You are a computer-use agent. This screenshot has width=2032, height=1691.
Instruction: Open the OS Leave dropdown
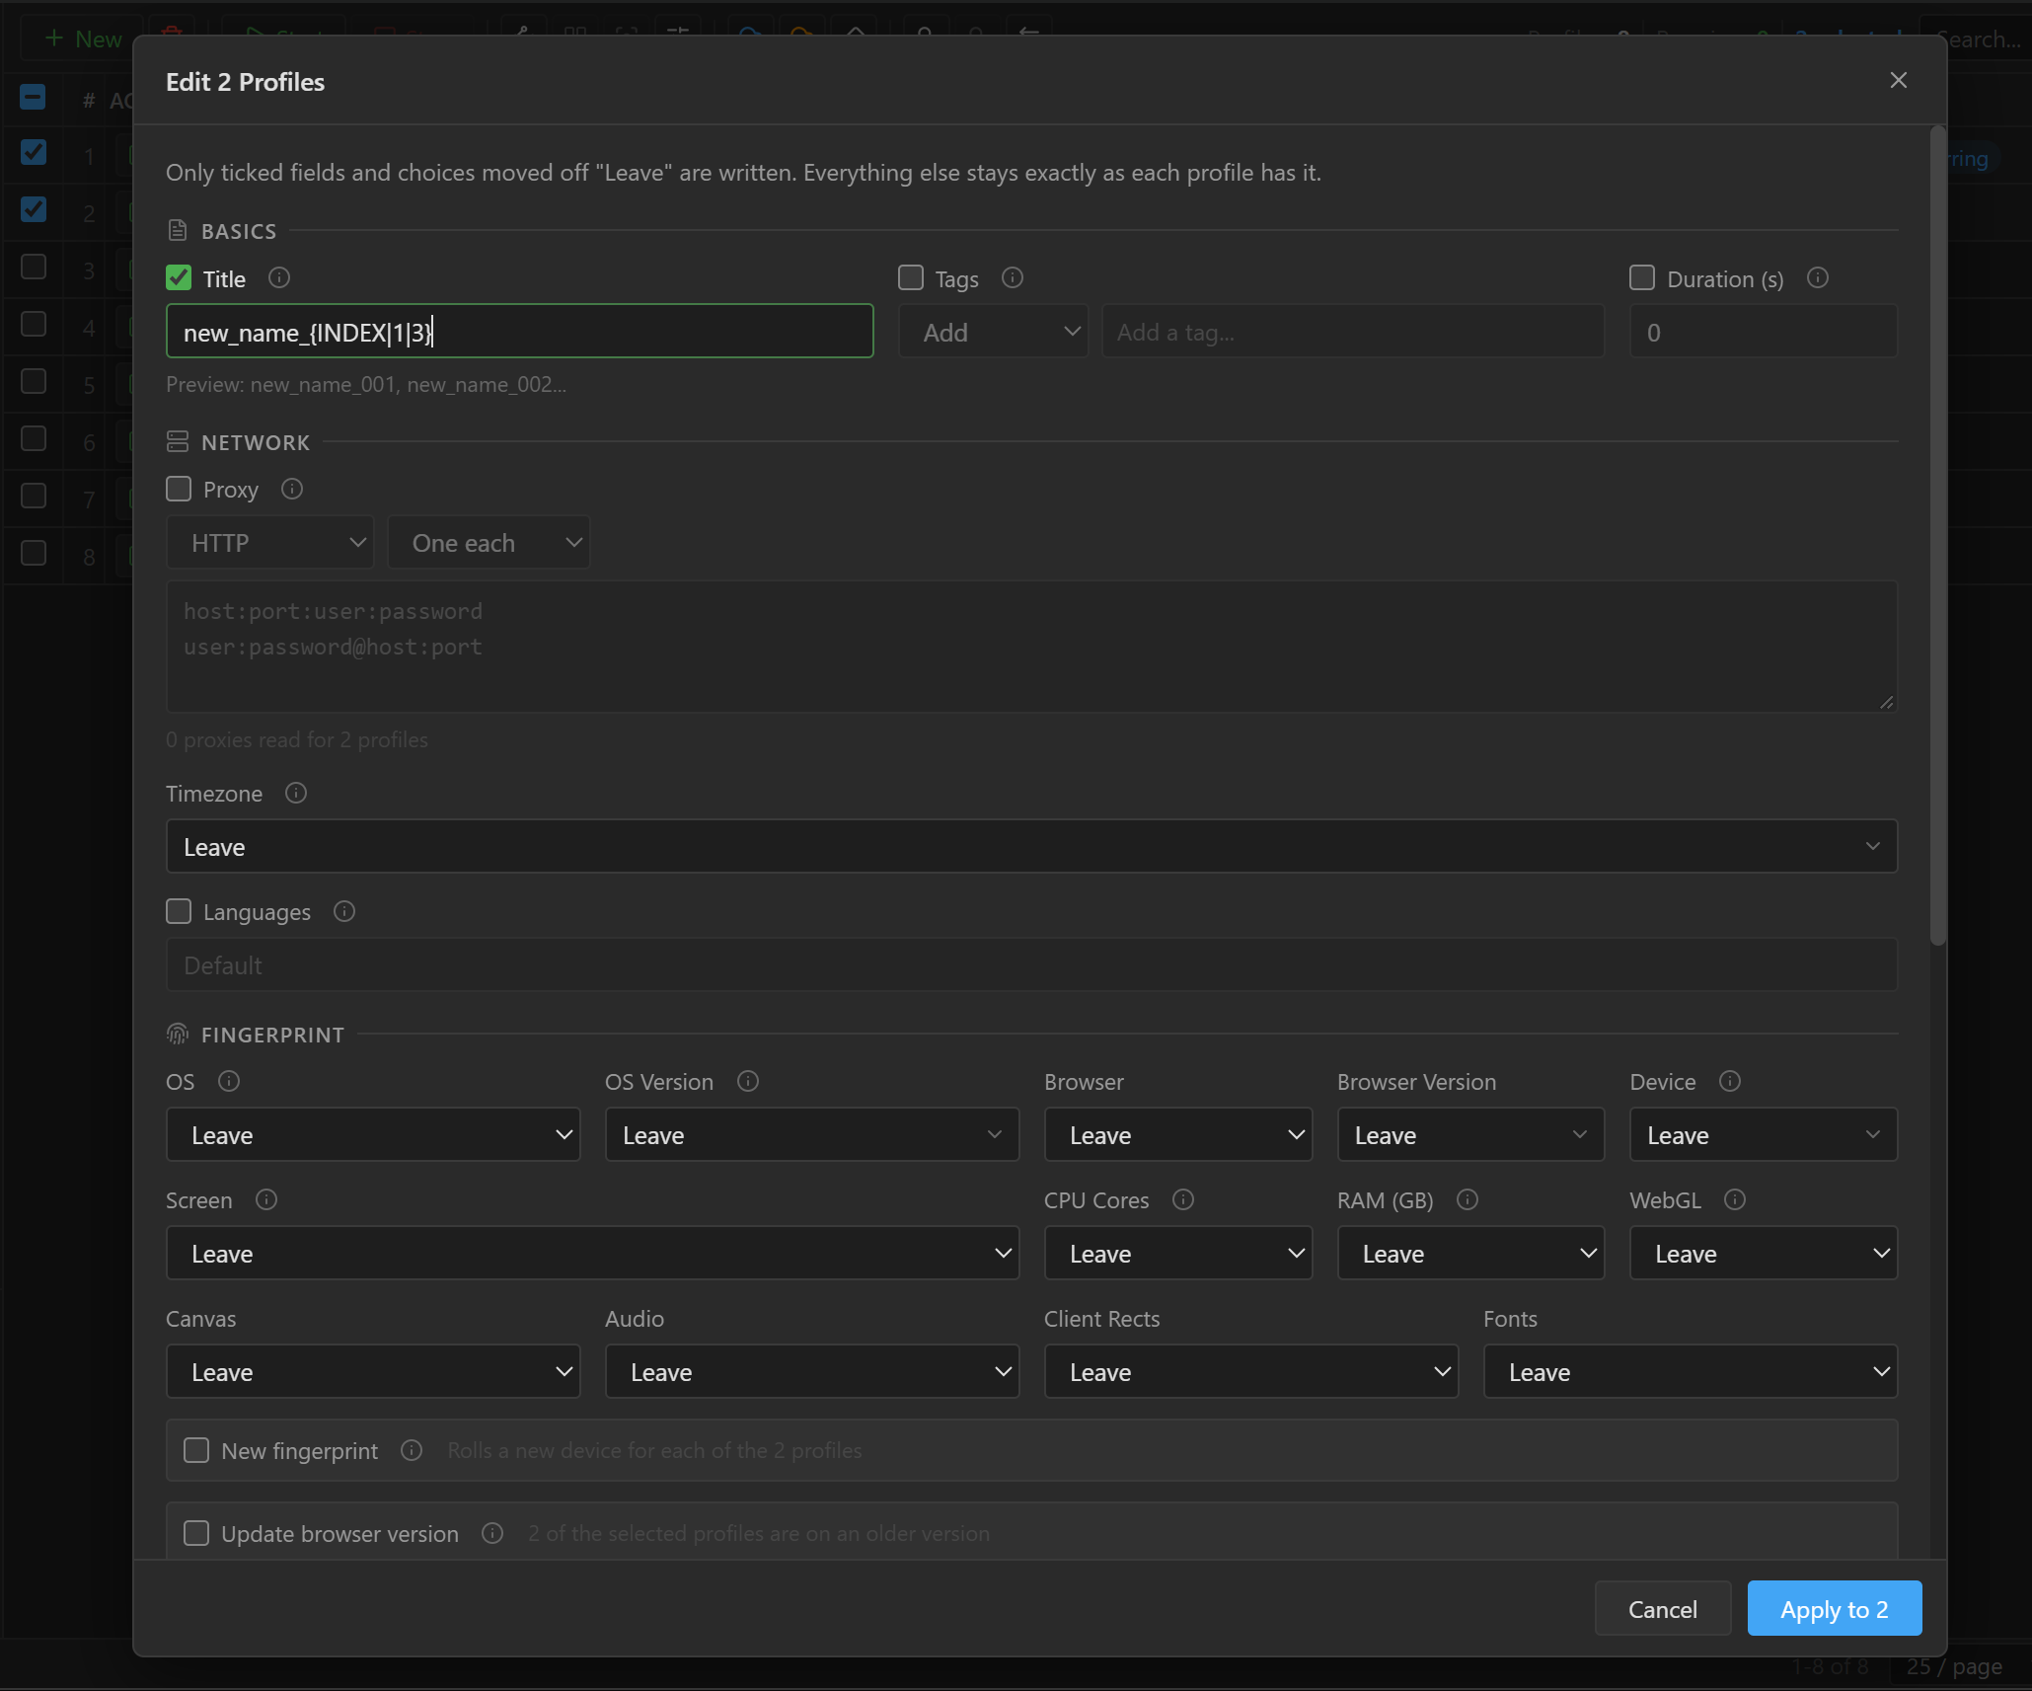point(373,1134)
